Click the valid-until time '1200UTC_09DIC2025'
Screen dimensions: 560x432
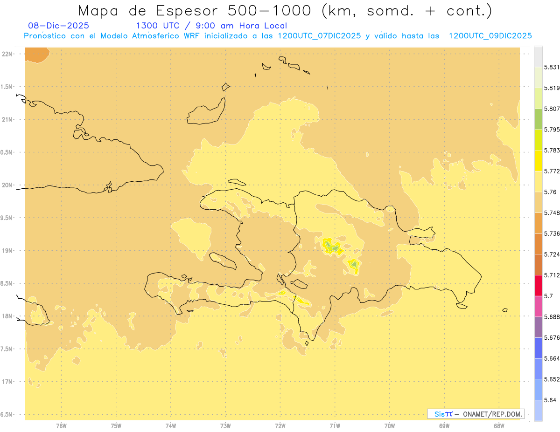(490, 36)
